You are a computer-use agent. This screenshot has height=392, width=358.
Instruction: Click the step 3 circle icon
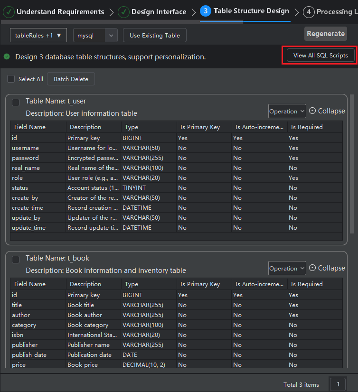click(x=206, y=11)
